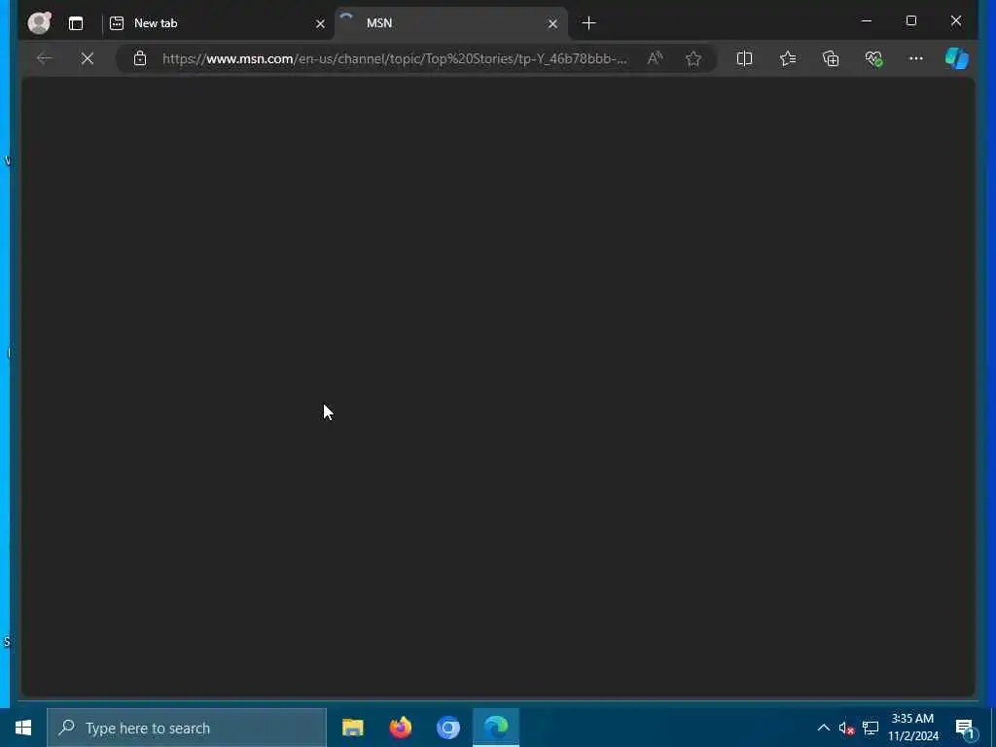The width and height of the screenshot is (996, 747).
Task: Show hidden system tray icons
Action: tap(823, 728)
